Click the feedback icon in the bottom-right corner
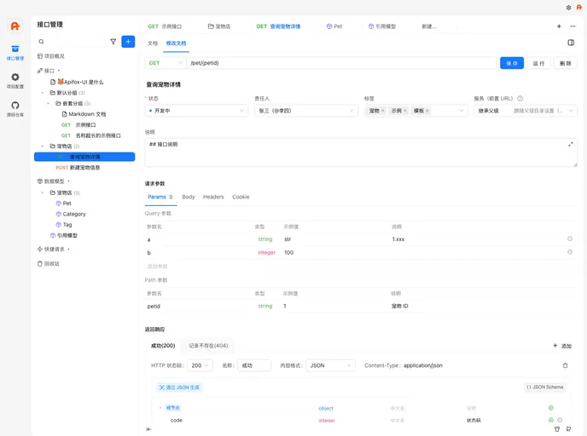 568,429
